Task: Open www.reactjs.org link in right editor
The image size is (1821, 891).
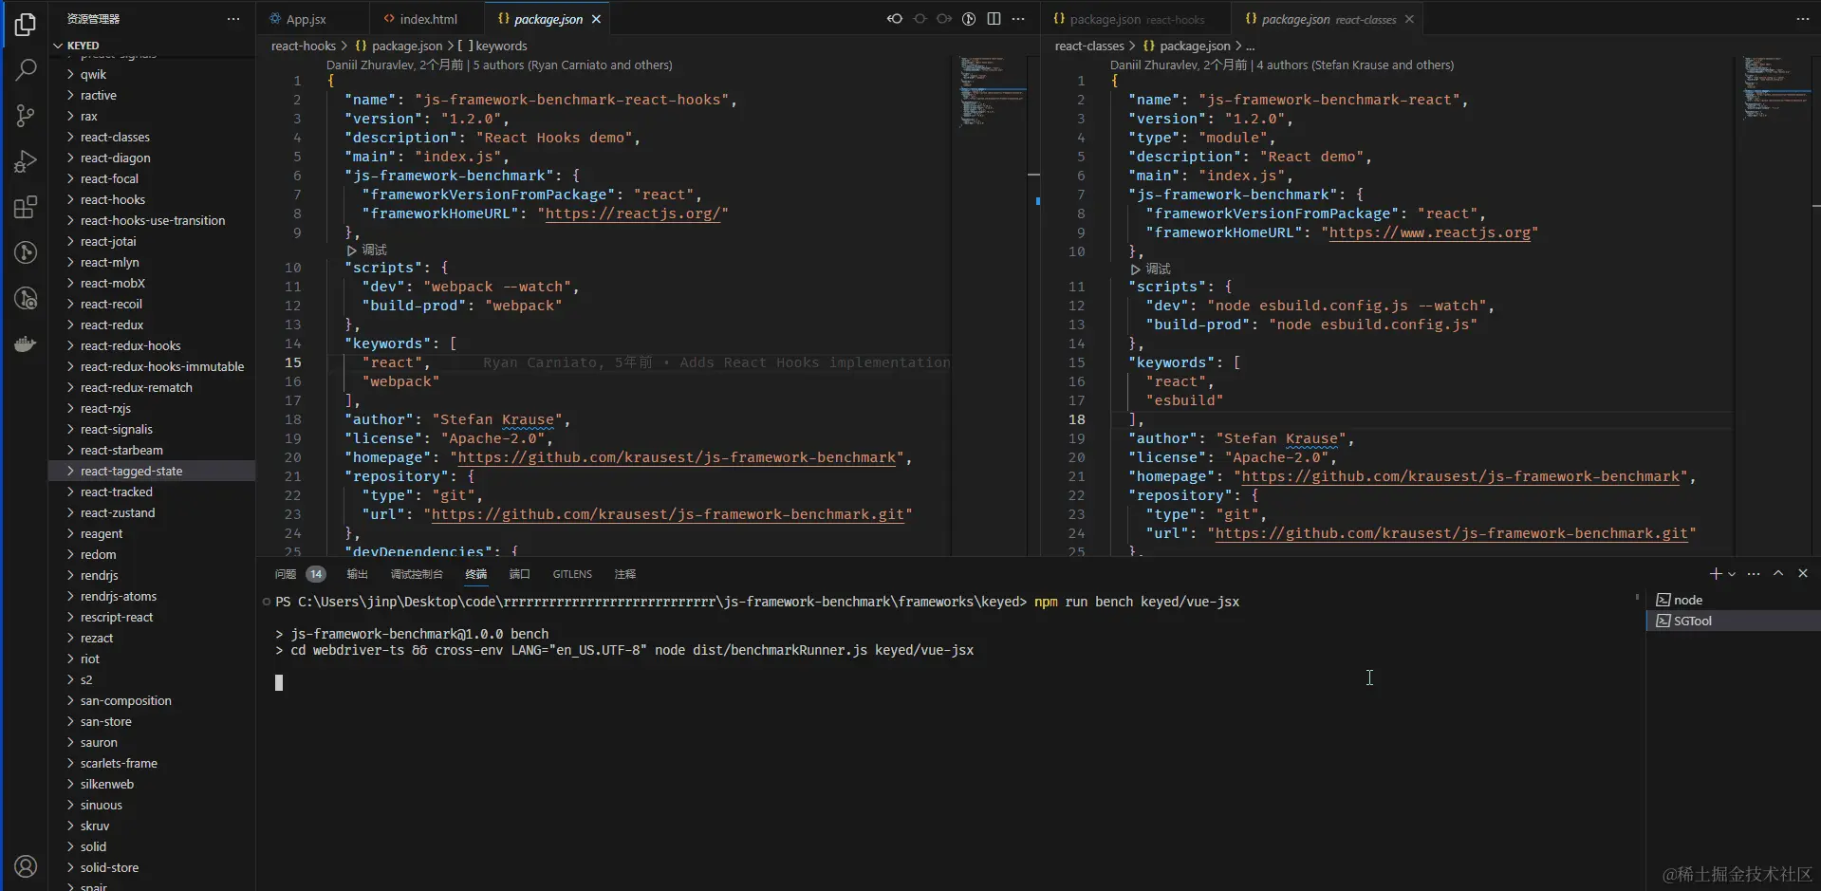Action: (x=1430, y=232)
